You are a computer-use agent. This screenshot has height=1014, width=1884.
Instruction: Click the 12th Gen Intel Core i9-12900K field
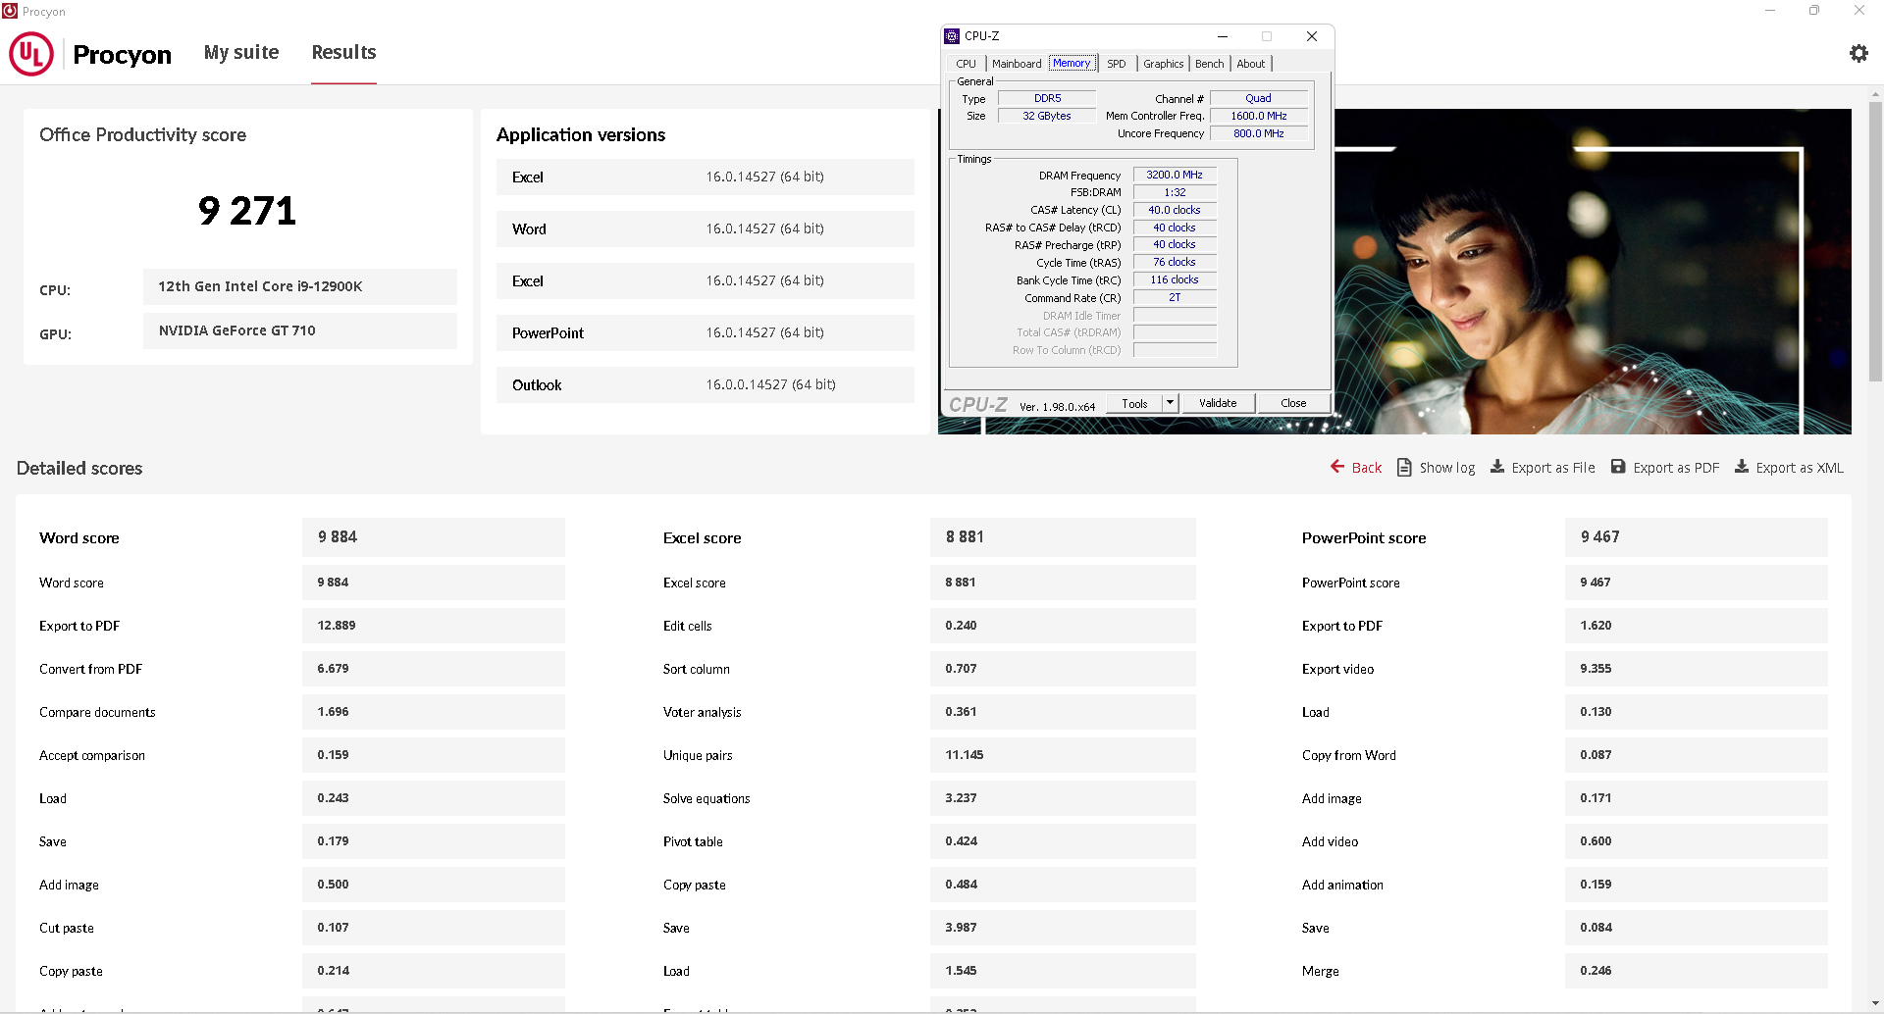[x=300, y=286]
